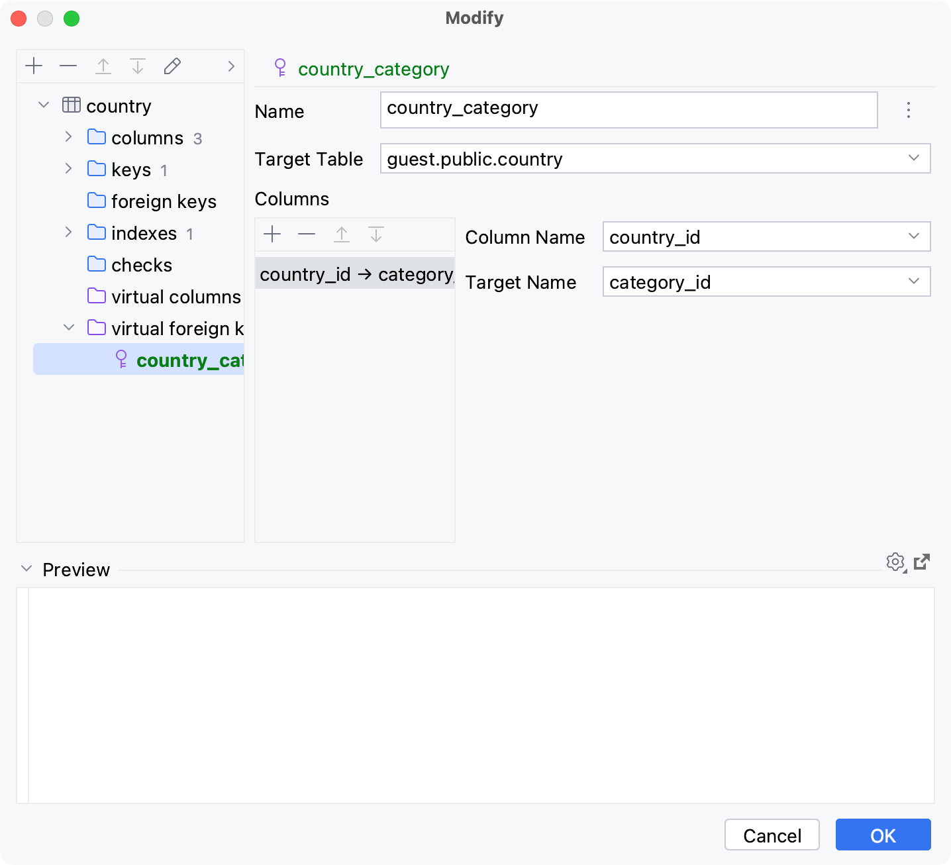
Task: Remove the column mapping via minus icon
Action: pyautogui.click(x=307, y=234)
